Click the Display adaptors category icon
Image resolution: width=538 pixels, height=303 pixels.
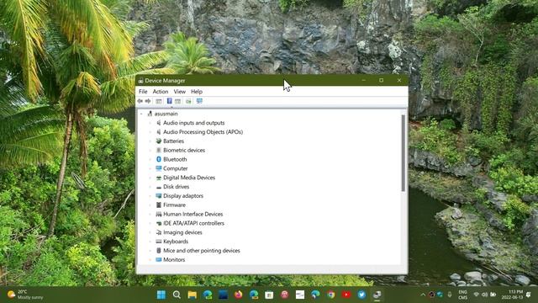(x=159, y=196)
